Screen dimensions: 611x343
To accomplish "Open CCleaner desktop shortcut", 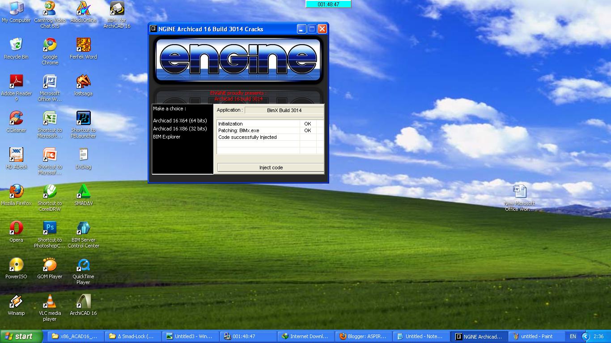I will 16,122.
